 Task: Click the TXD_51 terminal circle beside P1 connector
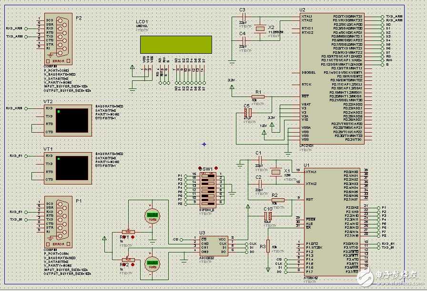pyautogui.click(x=26, y=220)
